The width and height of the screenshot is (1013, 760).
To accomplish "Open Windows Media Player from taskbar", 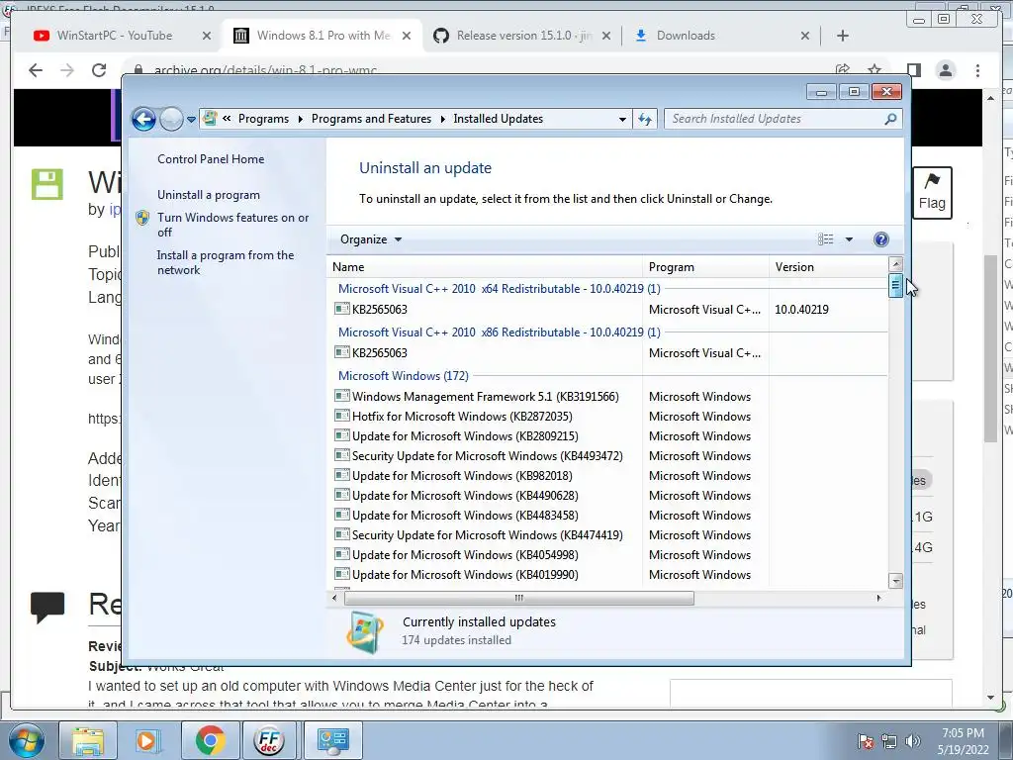I will (147, 740).
